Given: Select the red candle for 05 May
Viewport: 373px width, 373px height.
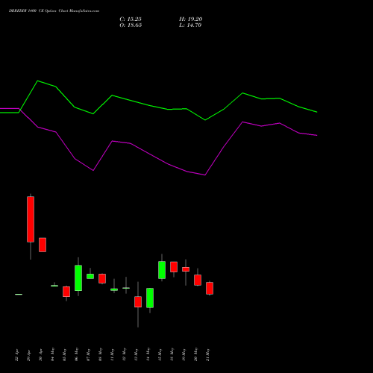Looking at the screenshot, I should pos(66,292).
